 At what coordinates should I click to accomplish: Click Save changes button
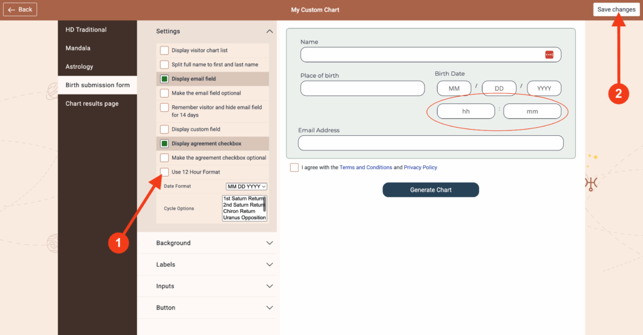click(x=616, y=9)
